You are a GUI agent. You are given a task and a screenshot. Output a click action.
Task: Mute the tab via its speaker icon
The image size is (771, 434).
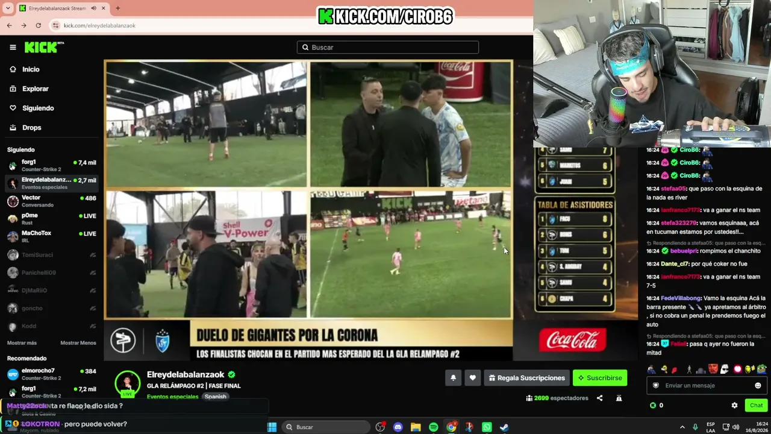(94, 8)
